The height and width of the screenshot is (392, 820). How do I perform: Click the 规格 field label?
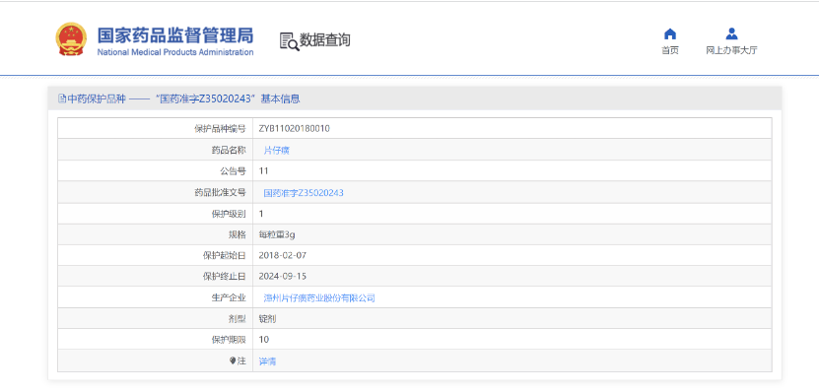pos(237,234)
